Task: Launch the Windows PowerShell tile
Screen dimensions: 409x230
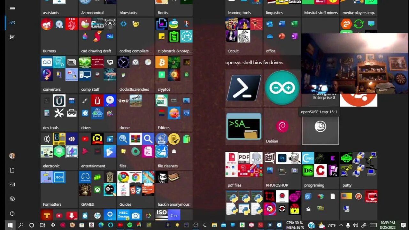Action: point(244,88)
